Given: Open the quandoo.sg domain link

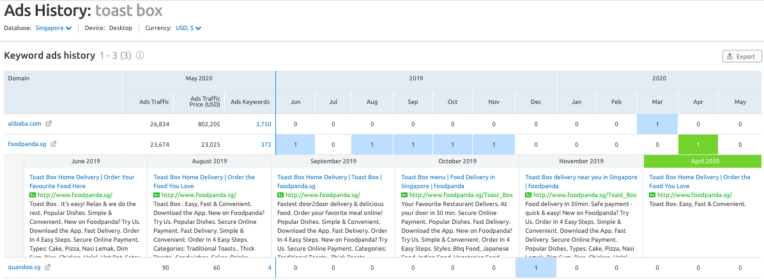Looking at the screenshot, I should pyautogui.click(x=24, y=267).
